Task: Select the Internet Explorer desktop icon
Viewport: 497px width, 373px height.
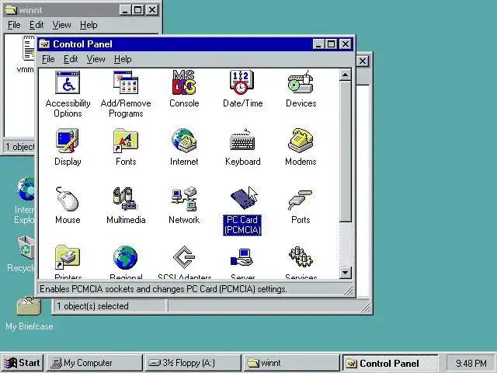Action: click(x=26, y=189)
